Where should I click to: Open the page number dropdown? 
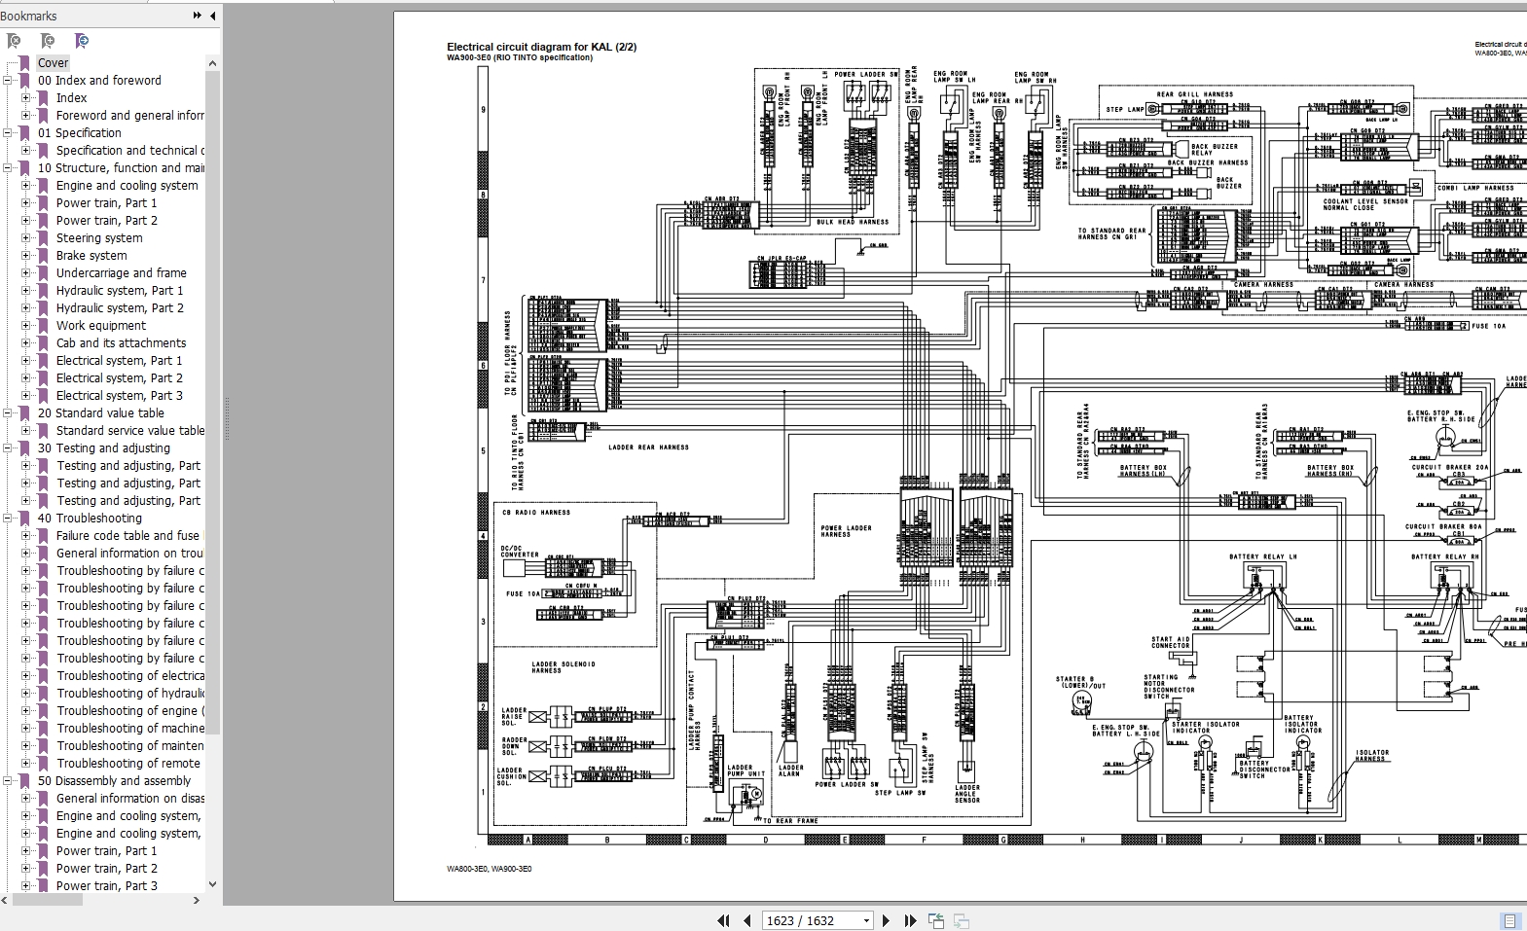pyautogui.click(x=866, y=920)
